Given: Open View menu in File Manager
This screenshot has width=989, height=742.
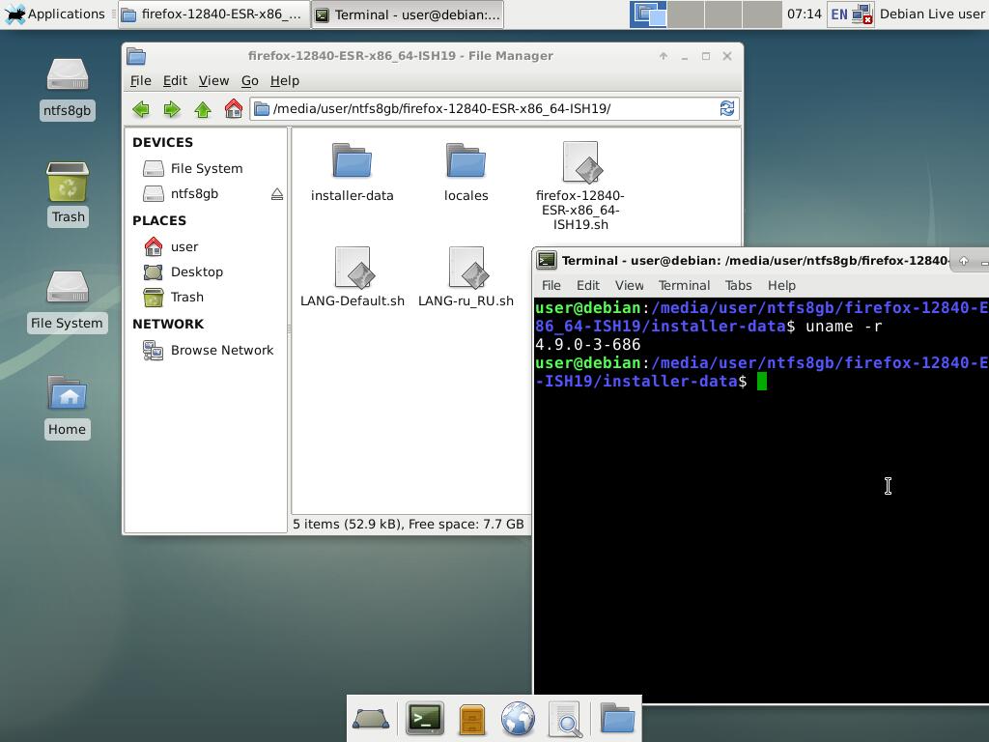Looking at the screenshot, I should (x=213, y=81).
